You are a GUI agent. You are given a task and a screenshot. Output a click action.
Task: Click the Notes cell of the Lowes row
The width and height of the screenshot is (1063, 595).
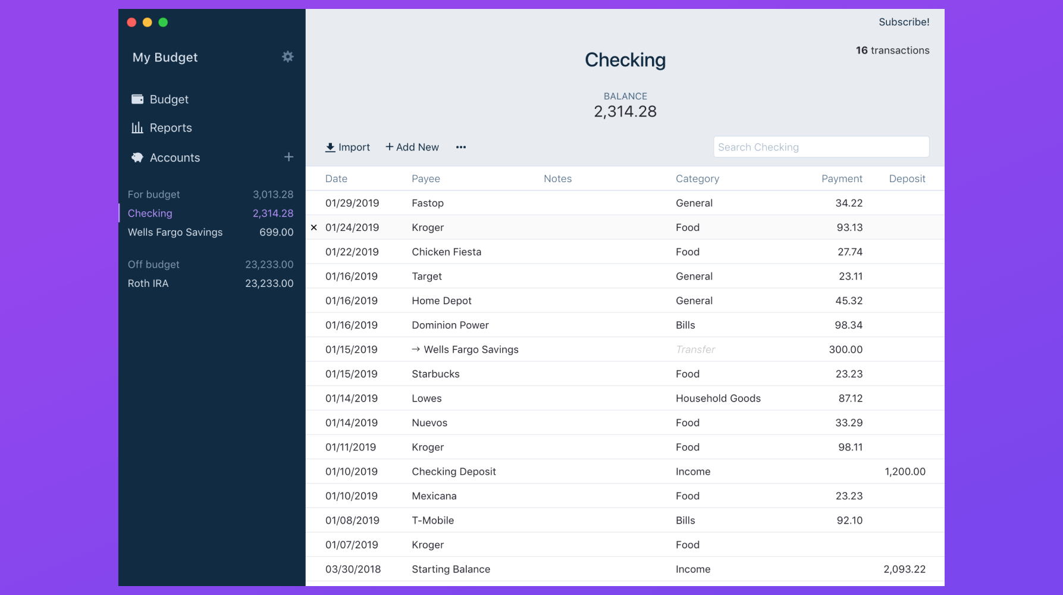604,398
